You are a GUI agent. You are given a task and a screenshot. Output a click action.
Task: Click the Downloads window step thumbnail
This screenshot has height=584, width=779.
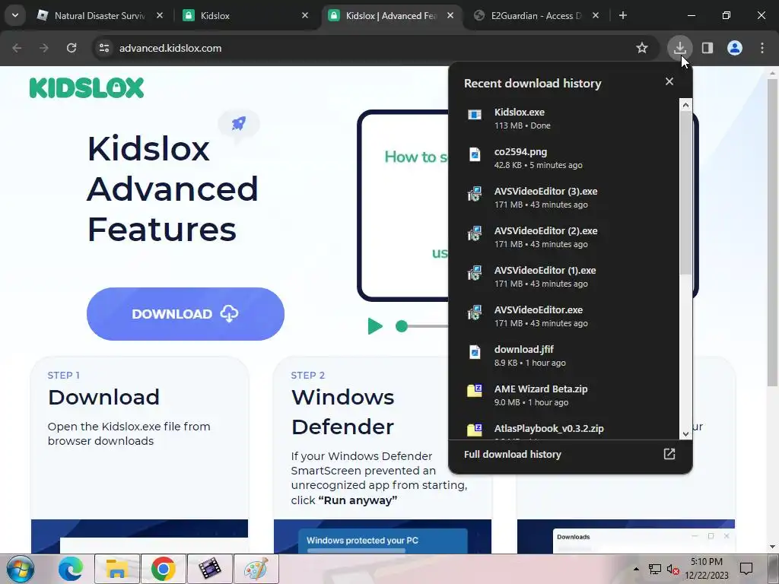(x=626, y=536)
